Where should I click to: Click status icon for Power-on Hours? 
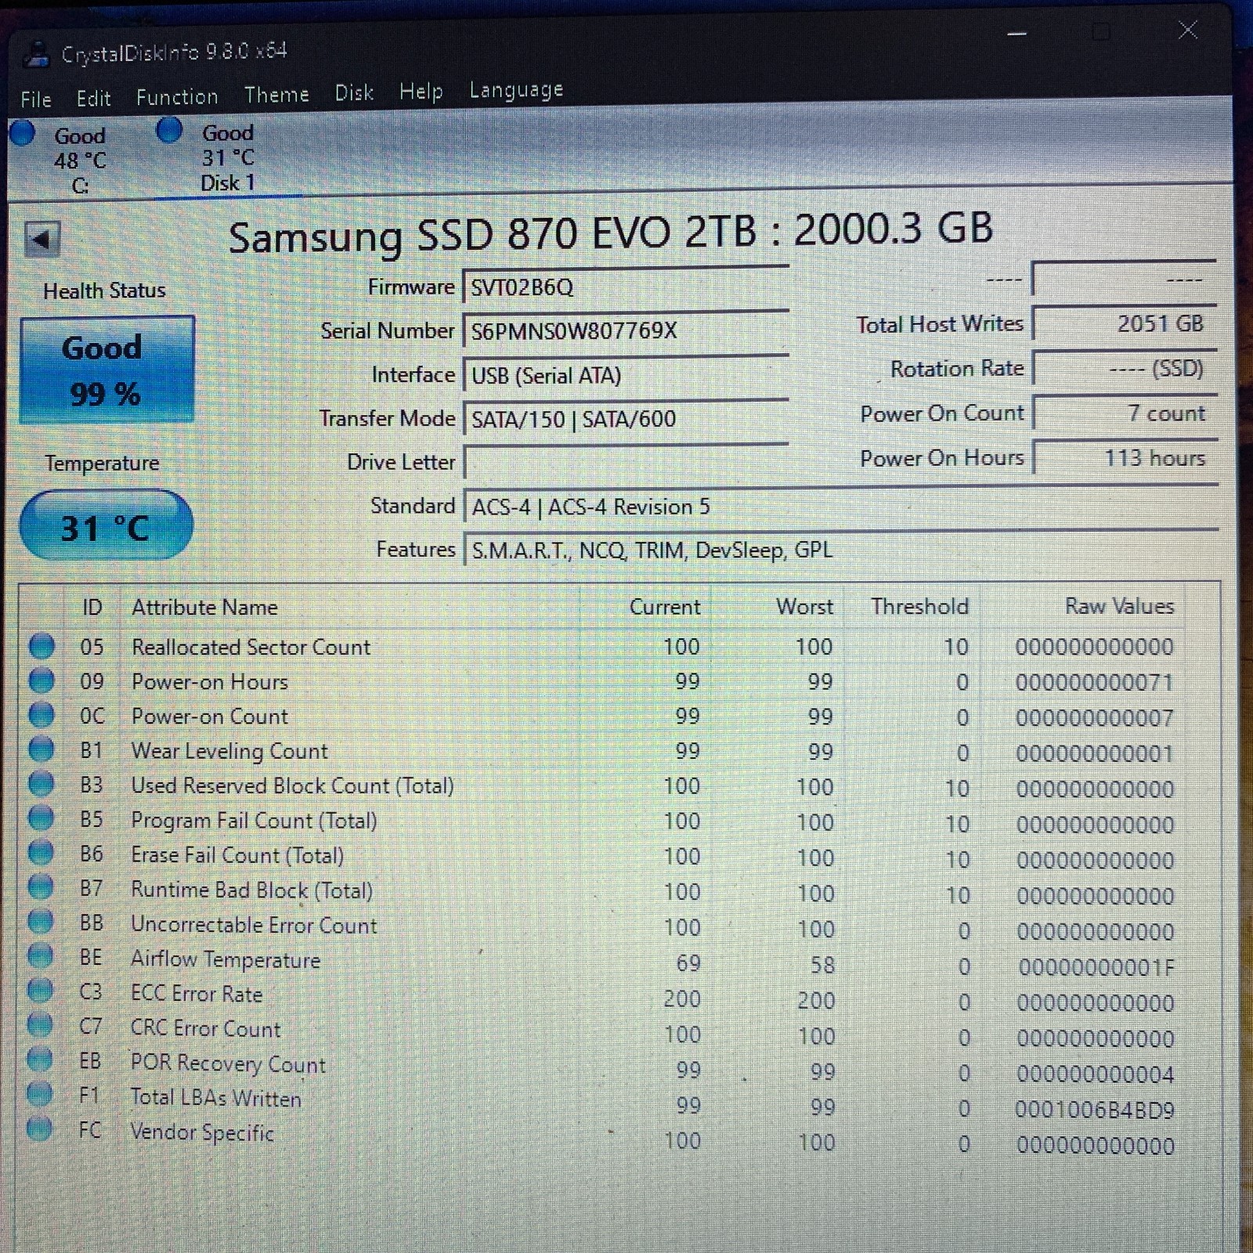click(42, 680)
